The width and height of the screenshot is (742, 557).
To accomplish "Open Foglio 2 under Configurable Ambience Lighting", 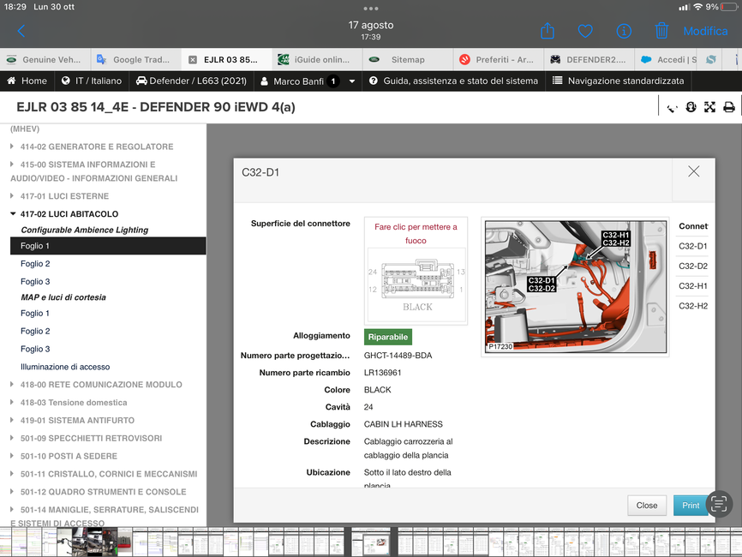I will (35, 264).
